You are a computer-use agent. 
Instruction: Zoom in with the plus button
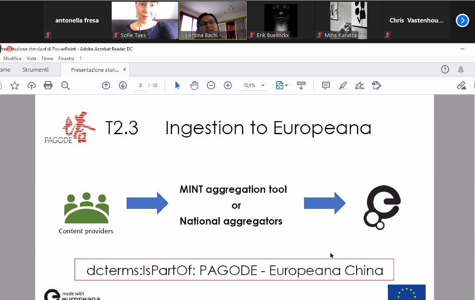pyautogui.click(x=228, y=86)
